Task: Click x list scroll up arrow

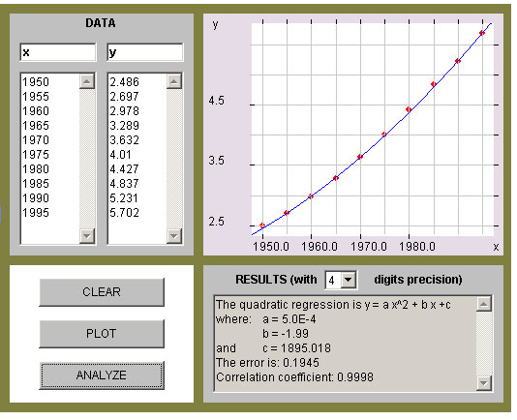Action: point(87,81)
